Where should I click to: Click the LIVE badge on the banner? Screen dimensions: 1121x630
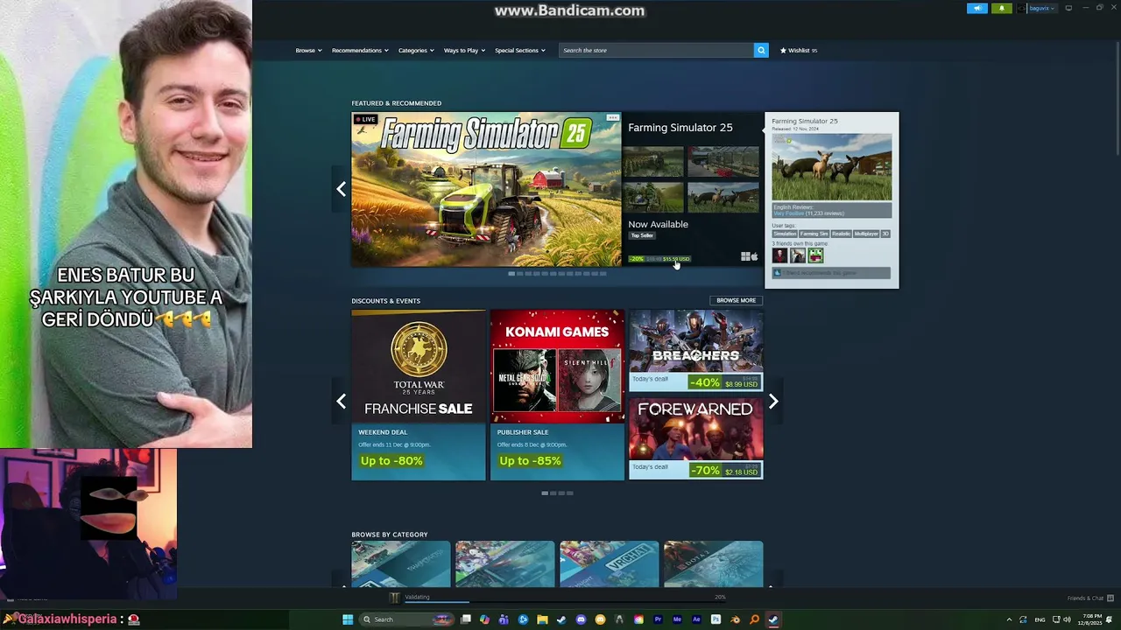click(365, 119)
